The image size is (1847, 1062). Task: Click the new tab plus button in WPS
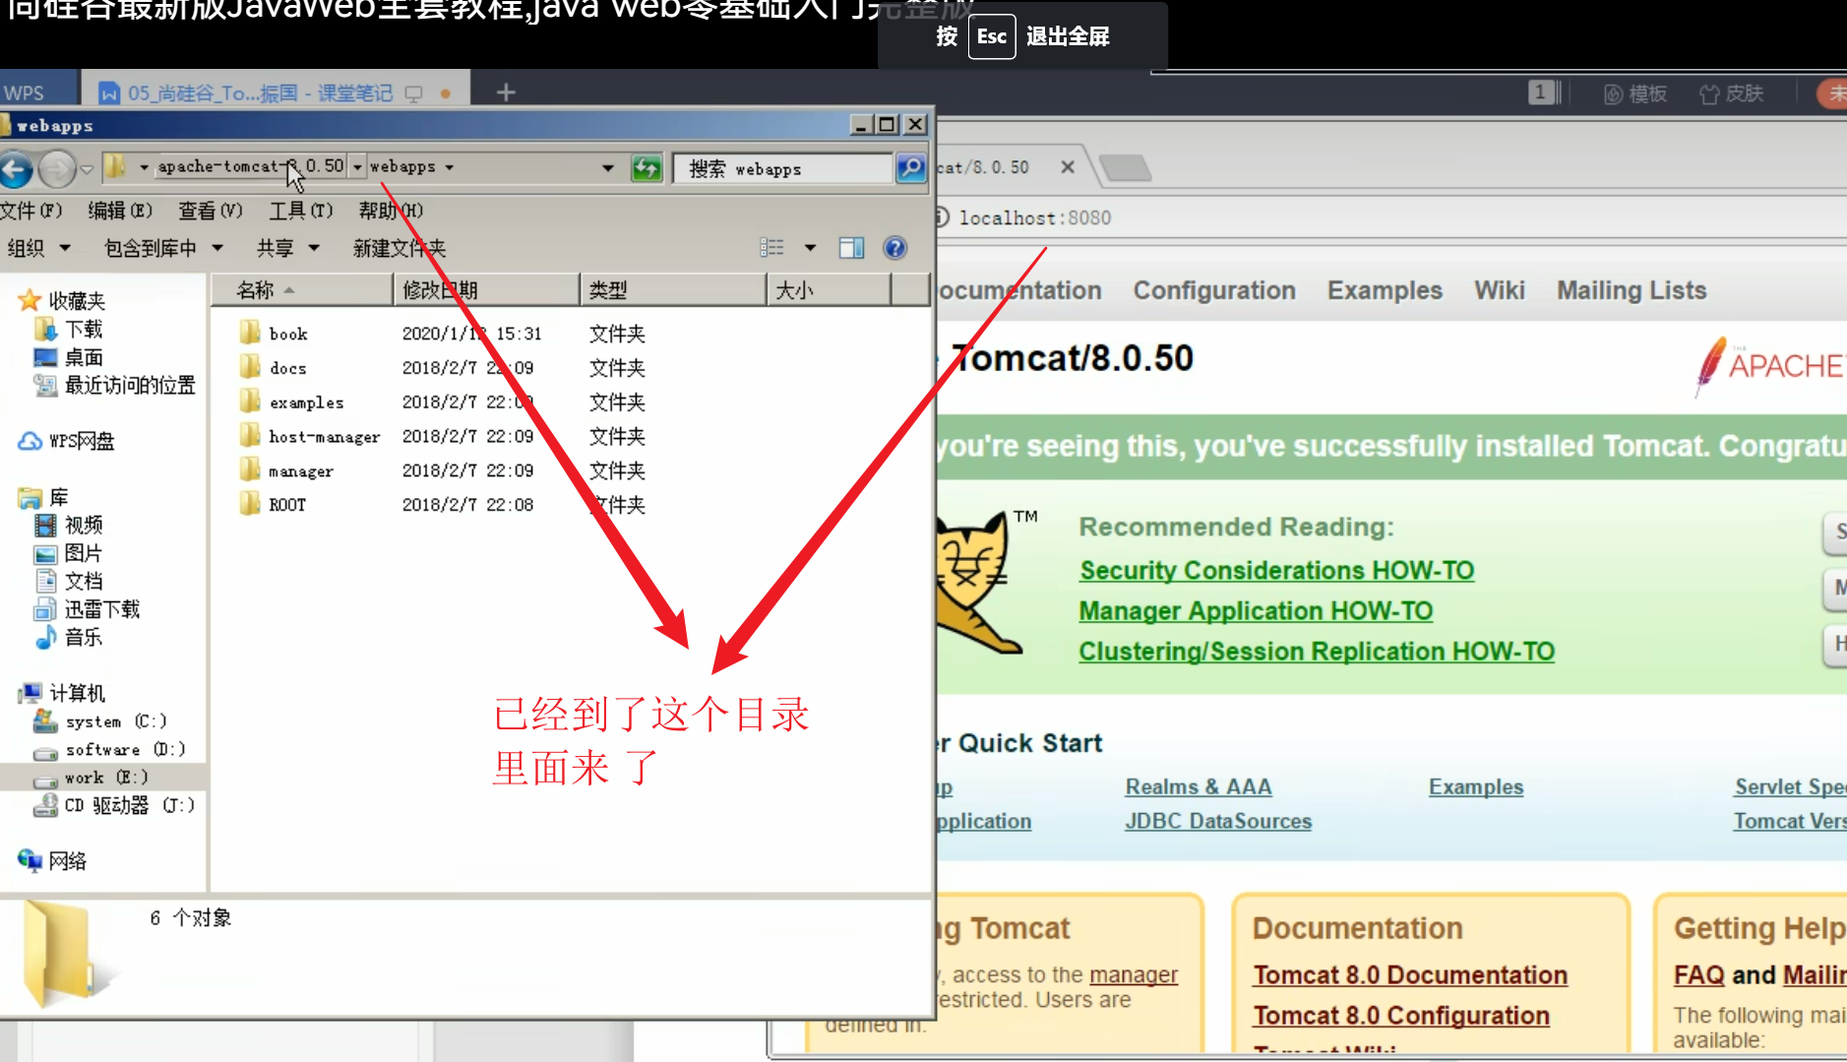pos(506,93)
